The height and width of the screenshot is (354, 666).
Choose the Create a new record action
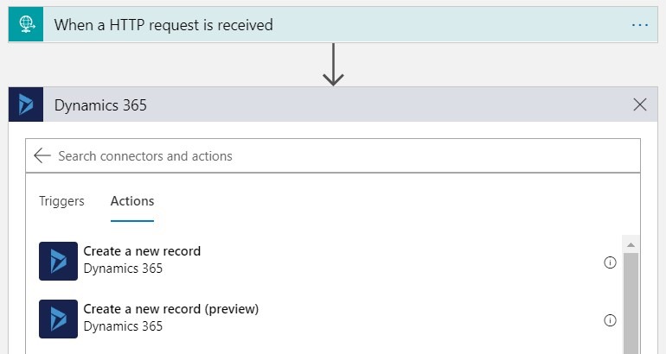coord(142,252)
